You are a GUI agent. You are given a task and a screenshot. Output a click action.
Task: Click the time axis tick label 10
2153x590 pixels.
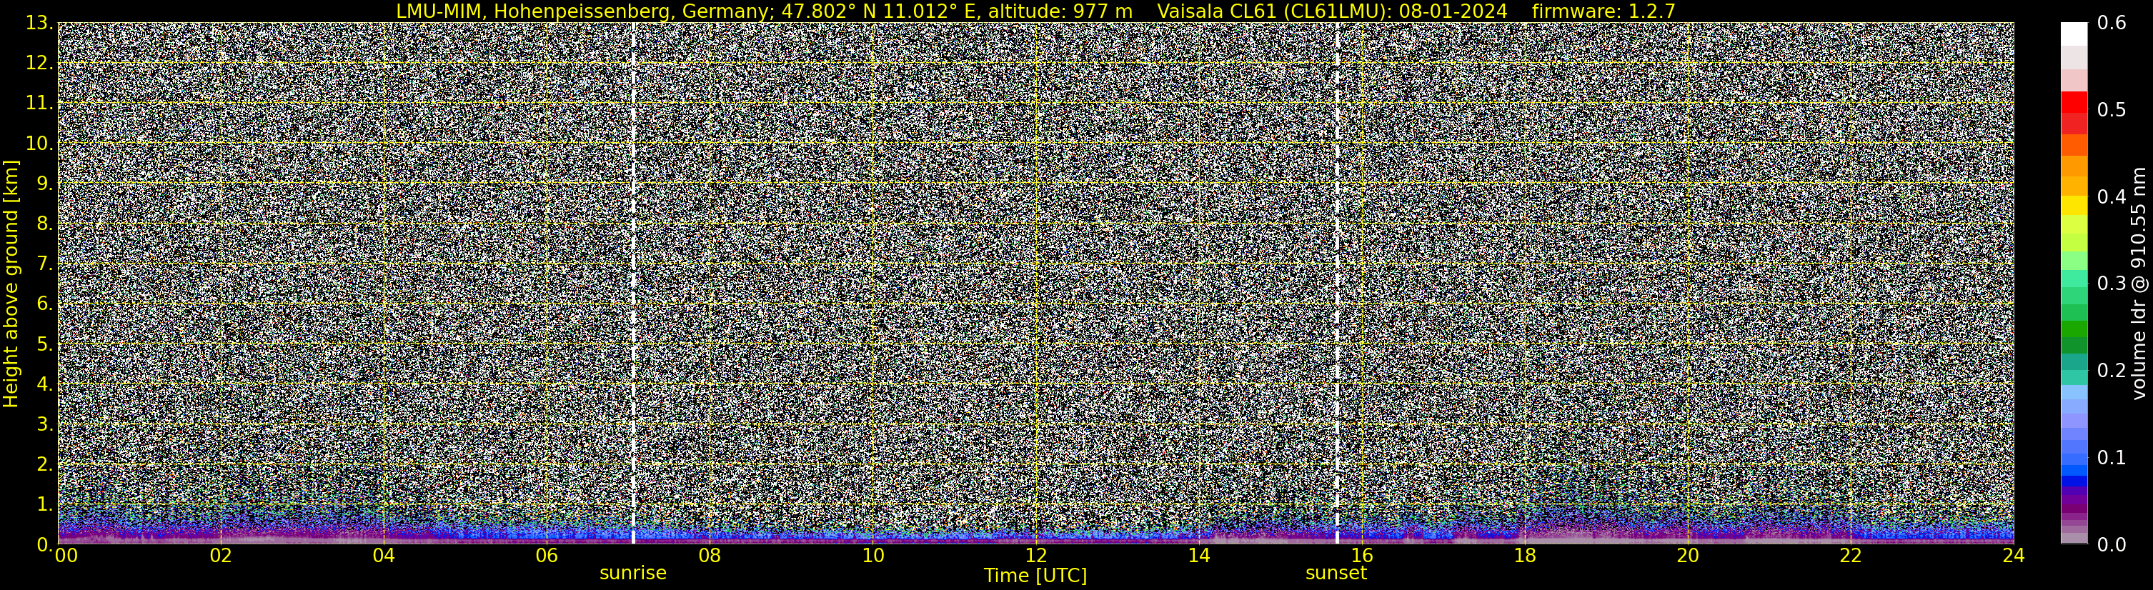click(x=872, y=556)
